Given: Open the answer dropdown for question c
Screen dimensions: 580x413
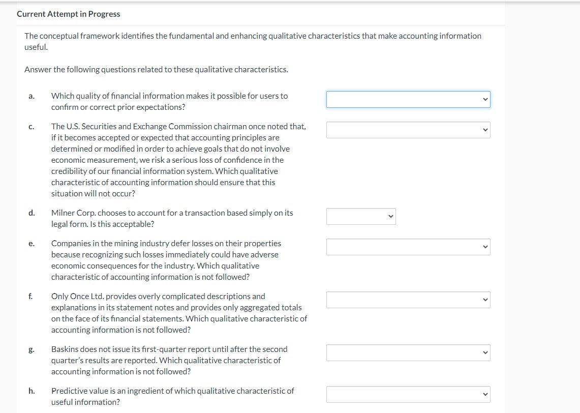Looking at the screenshot, I should point(407,130).
